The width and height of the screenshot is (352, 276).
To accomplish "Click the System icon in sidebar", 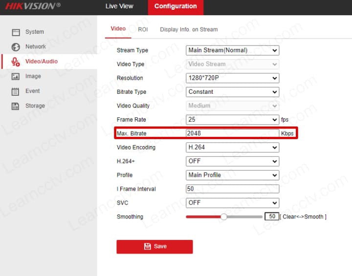I will (x=16, y=32).
